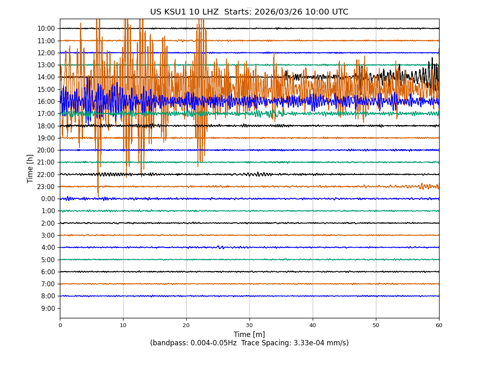Image resolution: width=499 pixels, height=374 pixels.
Task: Select the 0:00 hour row label
Action: coord(48,199)
